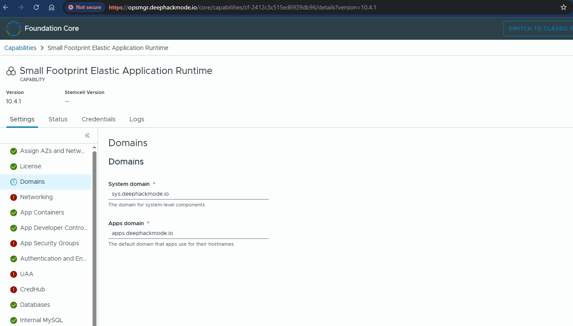Click the Foundation Core title
Image resolution: width=573 pixels, height=326 pixels.
tap(52, 28)
